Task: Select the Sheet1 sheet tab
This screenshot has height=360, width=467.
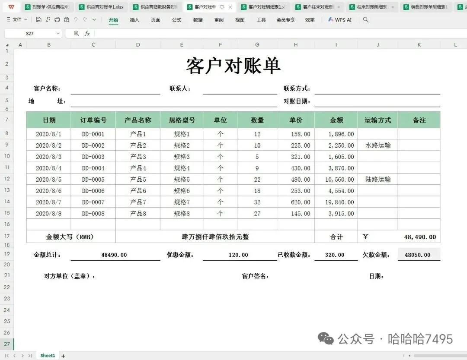Action: (48, 356)
